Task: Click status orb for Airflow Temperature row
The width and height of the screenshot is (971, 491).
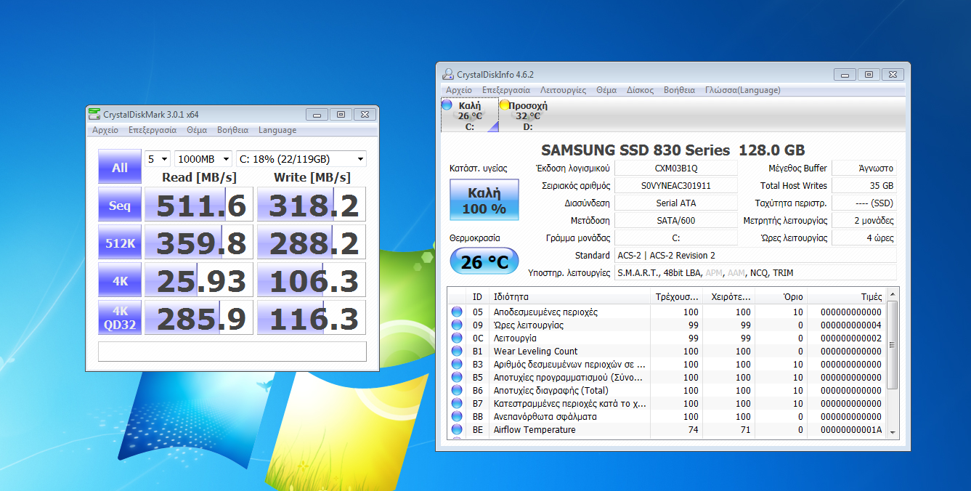Action: [457, 429]
